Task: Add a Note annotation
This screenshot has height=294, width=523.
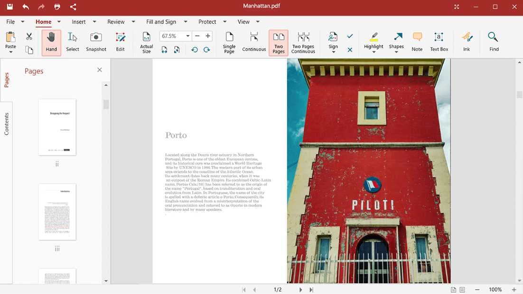Action: click(x=417, y=42)
